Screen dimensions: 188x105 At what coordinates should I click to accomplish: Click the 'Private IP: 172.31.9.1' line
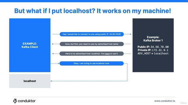[153, 50]
